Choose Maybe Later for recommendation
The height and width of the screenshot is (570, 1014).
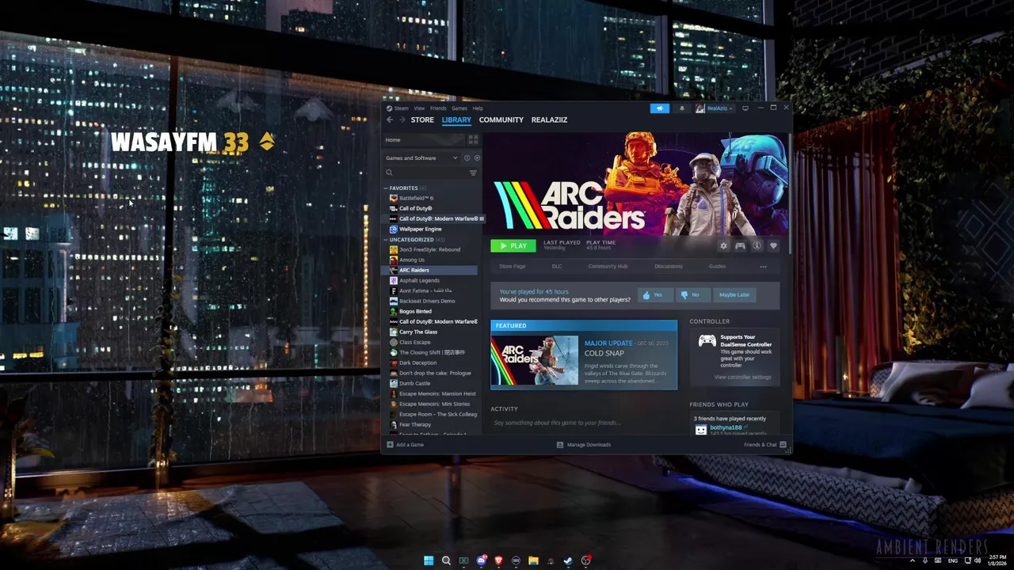tap(734, 294)
